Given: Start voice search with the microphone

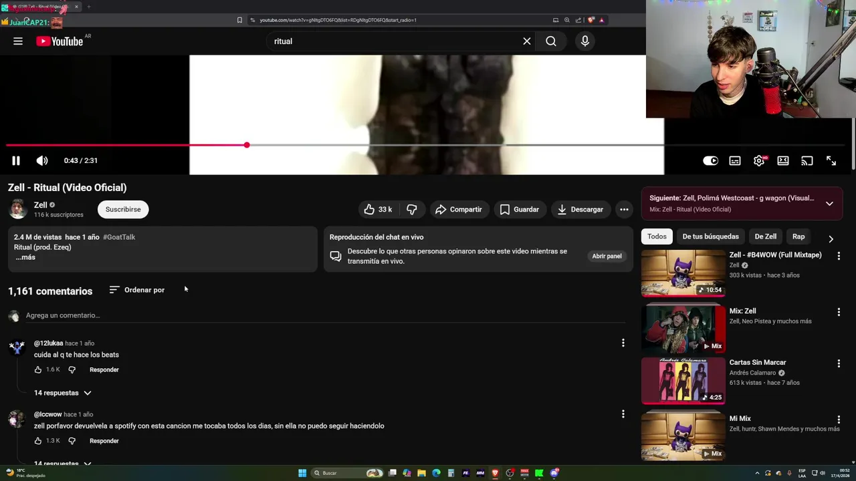Looking at the screenshot, I should point(585,41).
